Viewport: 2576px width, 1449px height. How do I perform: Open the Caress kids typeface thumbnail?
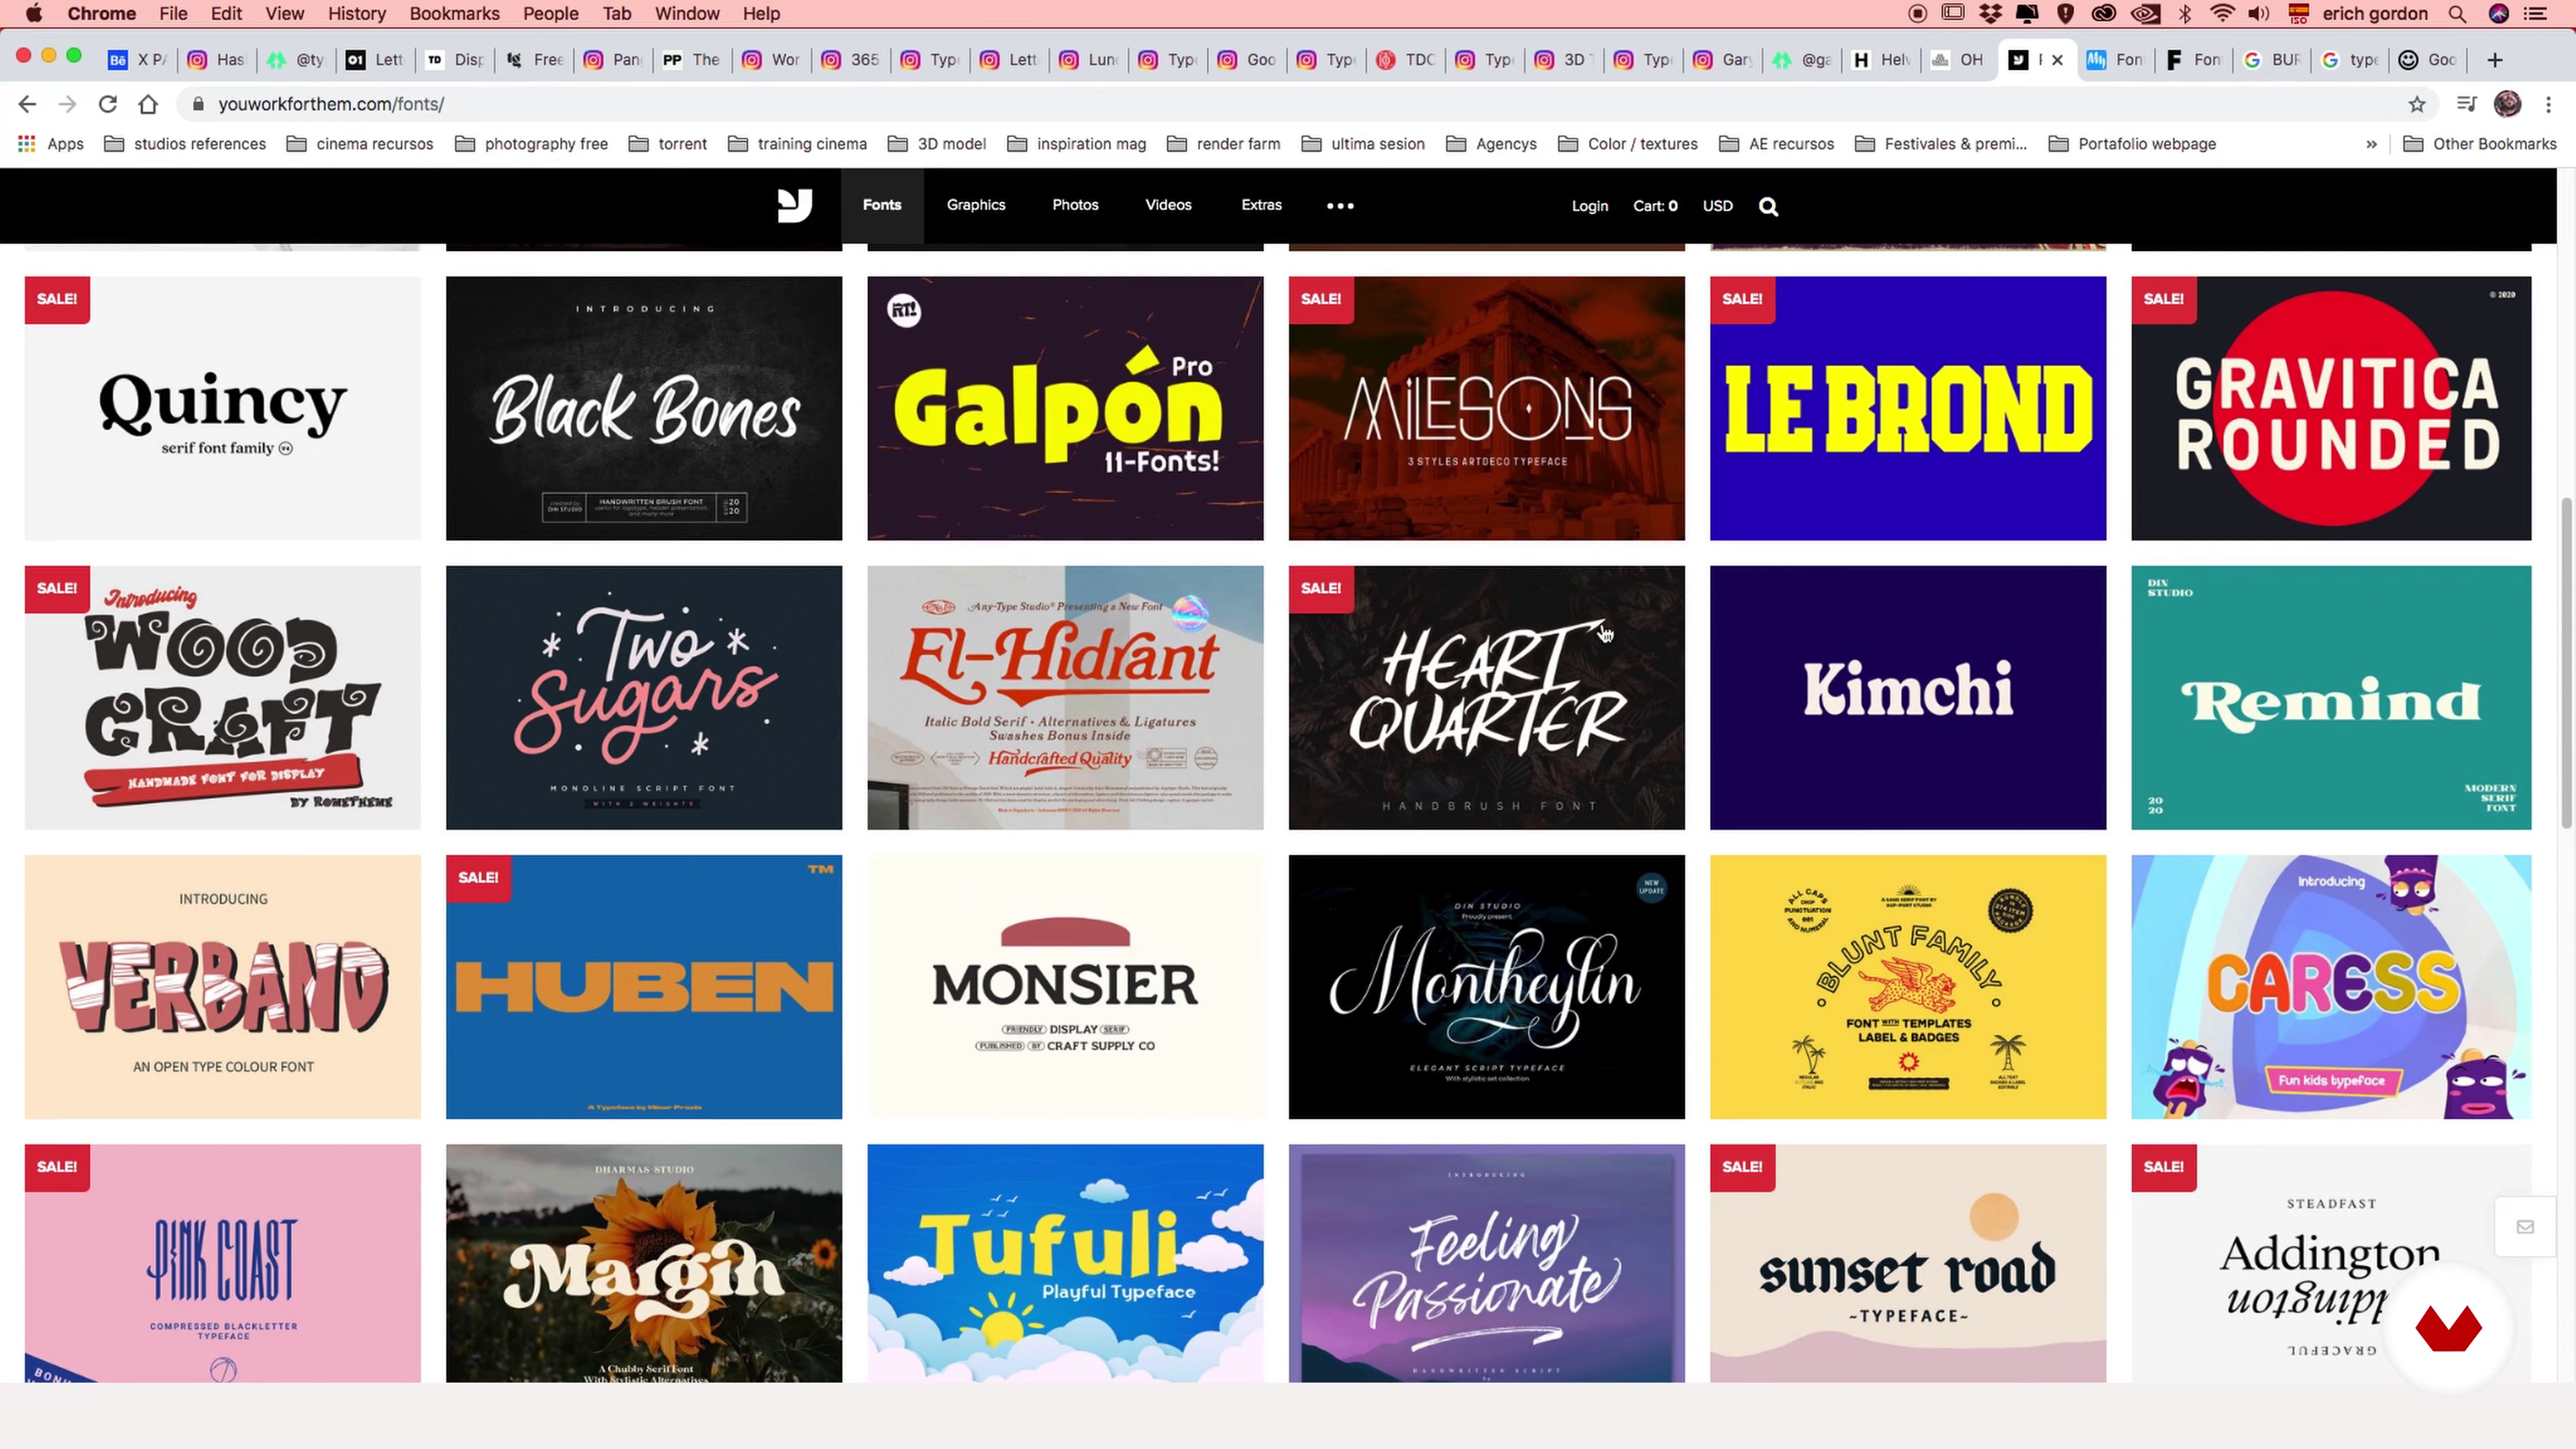pyautogui.click(x=2331, y=987)
